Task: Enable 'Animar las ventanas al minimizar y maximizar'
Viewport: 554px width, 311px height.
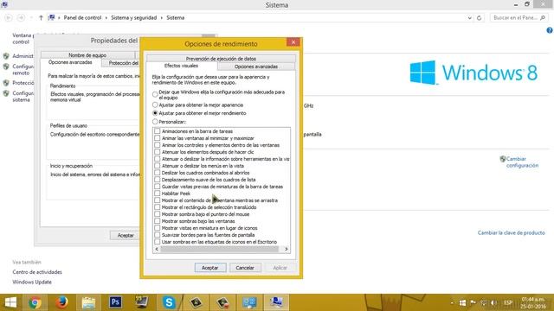Action: 158,138
